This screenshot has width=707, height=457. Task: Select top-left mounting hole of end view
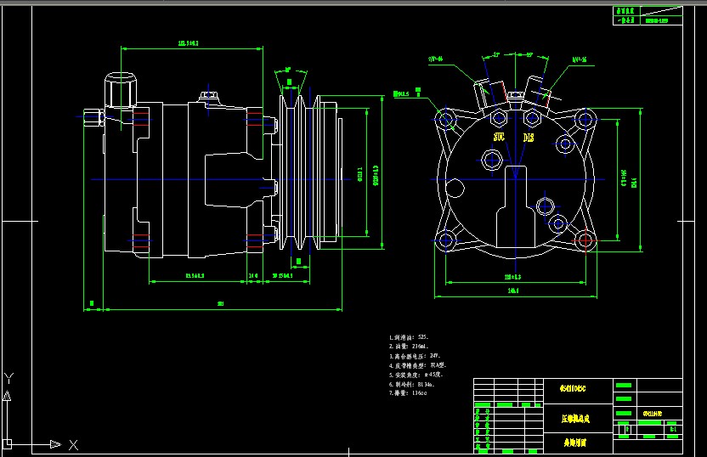pyautogui.click(x=447, y=117)
